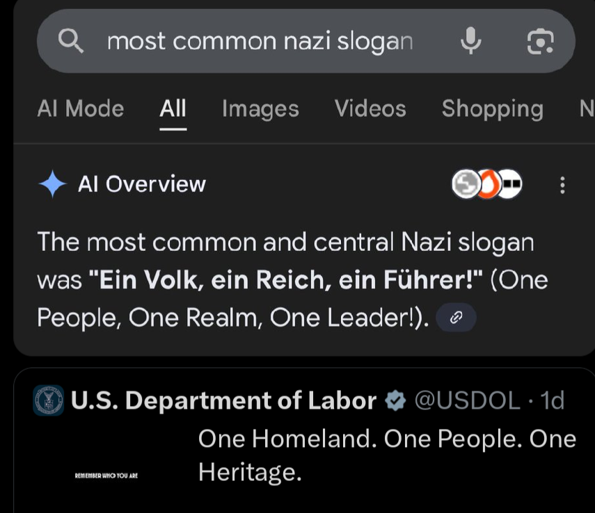595x513 pixels.
Task: Switch to AI Mode
Action: tap(79, 108)
